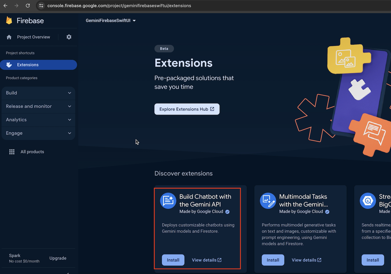Open Project Overview page
This screenshot has height=274, width=391.
tap(33, 37)
